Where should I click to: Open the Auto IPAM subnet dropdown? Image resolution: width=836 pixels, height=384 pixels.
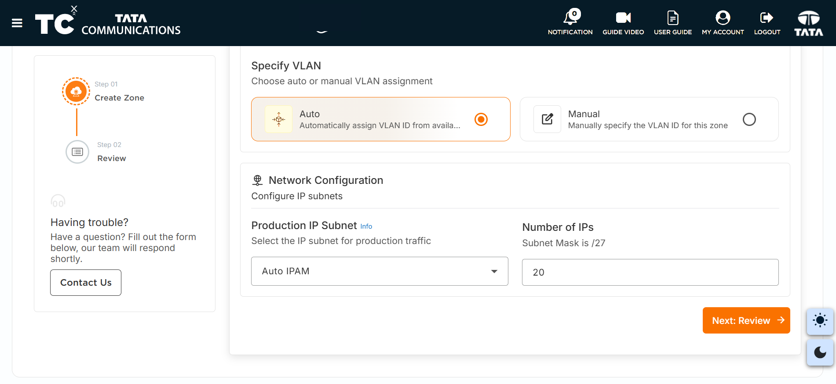point(380,271)
